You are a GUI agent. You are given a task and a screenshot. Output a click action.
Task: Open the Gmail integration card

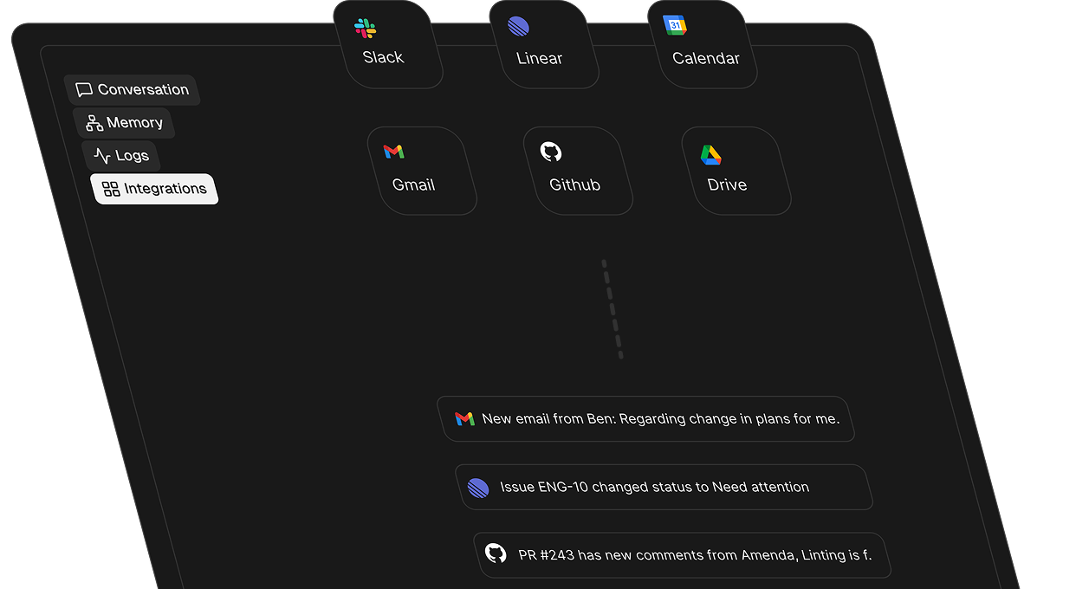point(422,171)
